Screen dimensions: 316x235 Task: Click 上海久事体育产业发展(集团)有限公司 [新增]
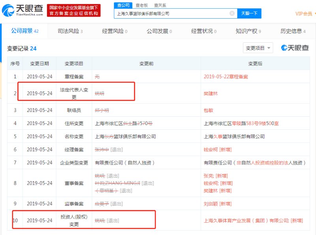pos(253,220)
